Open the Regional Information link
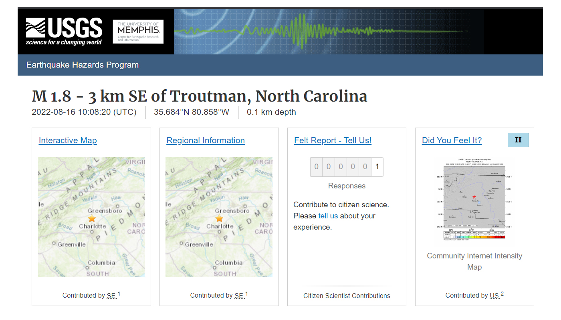The height and width of the screenshot is (320, 561). (206, 140)
